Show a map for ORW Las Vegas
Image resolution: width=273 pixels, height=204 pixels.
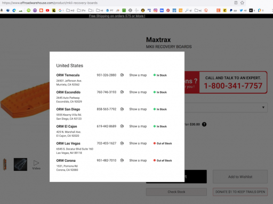tap(138, 144)
